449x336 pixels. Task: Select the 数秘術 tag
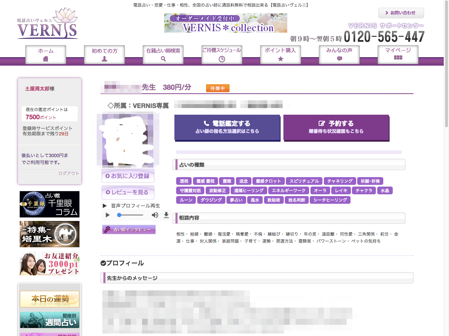[274, 200]
